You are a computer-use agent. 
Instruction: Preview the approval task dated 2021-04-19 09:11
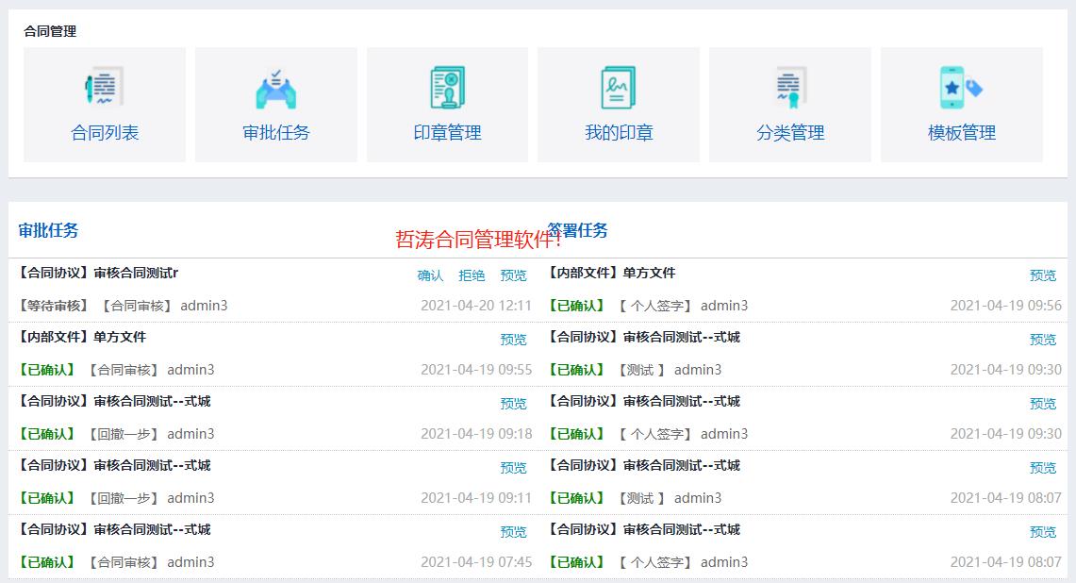coord(513,468)
